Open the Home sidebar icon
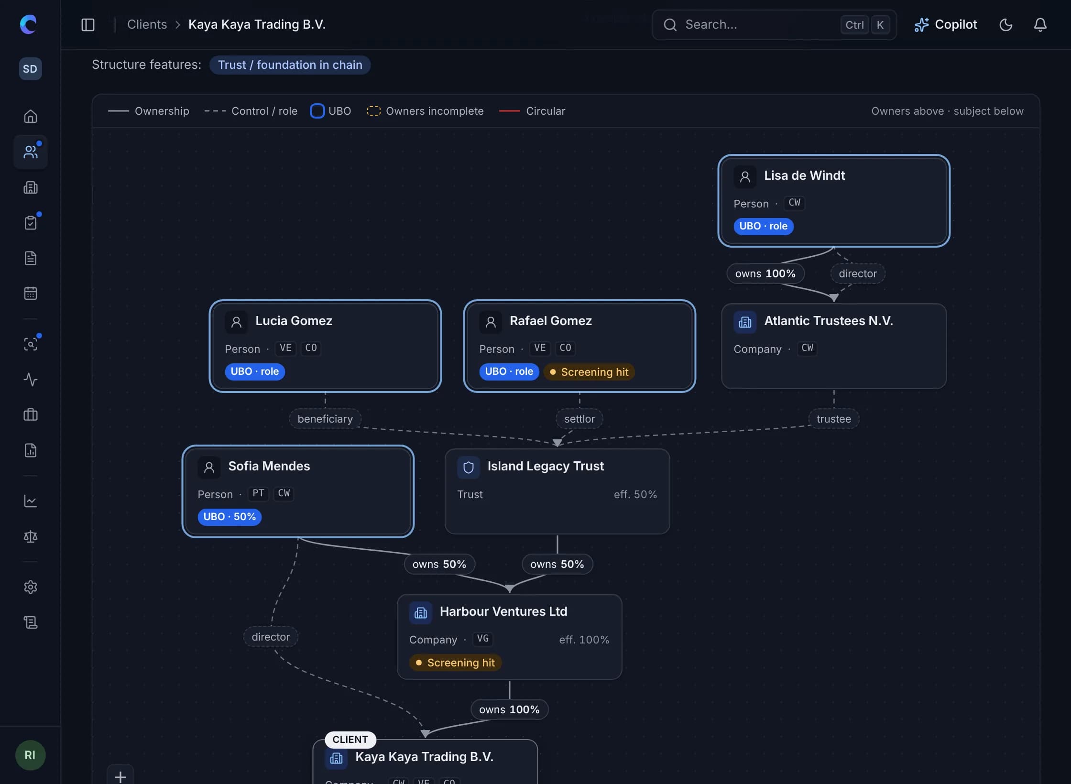The image size is (1071, 784). [x=31, y=116]
